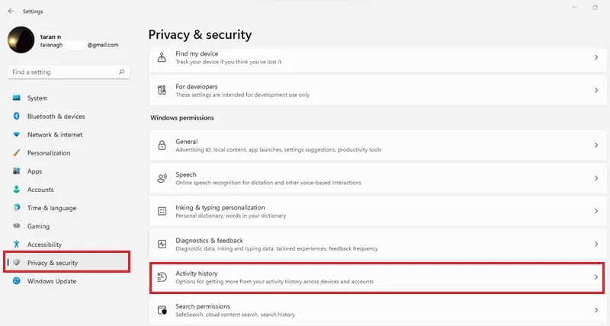Click the General padlock icon
610x326 pixels.
pos(162,145)
